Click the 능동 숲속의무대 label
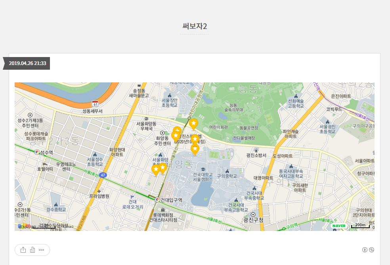The height and width of the screenshot is (265, 390). click(233, 107)
